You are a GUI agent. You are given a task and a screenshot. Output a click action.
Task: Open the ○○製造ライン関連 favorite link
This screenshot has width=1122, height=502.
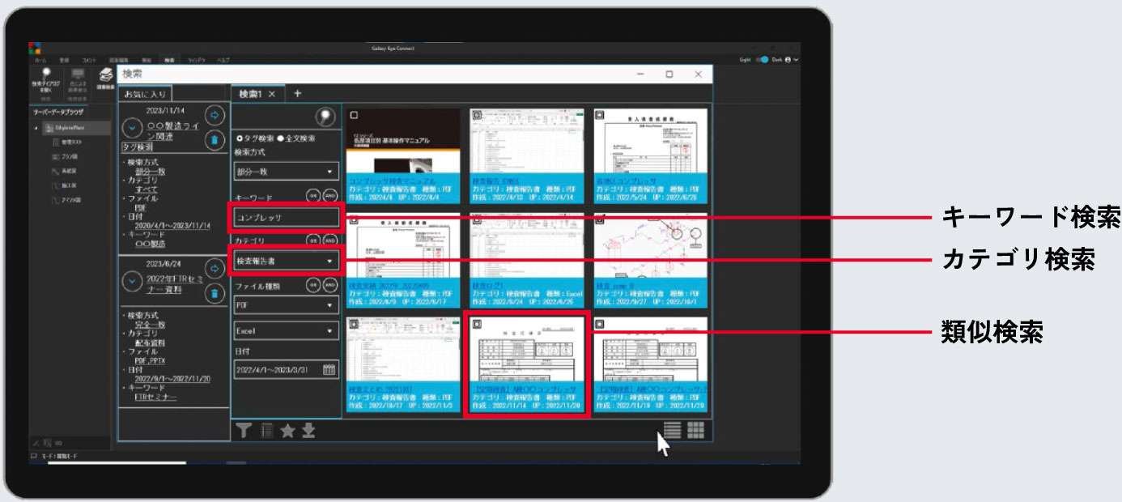(172, 131)
